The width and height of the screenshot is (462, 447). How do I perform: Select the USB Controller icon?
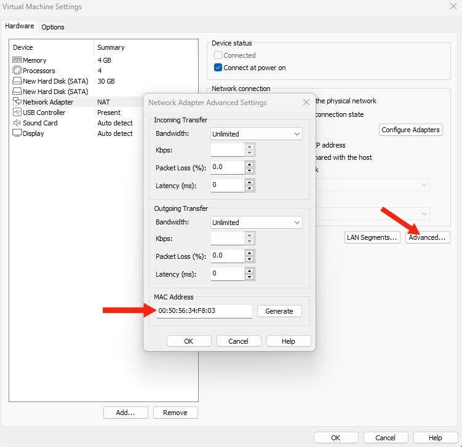17,113
